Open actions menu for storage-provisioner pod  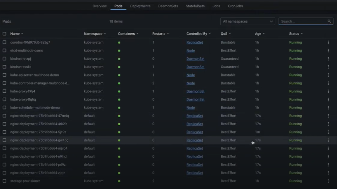tap(328, 181)
